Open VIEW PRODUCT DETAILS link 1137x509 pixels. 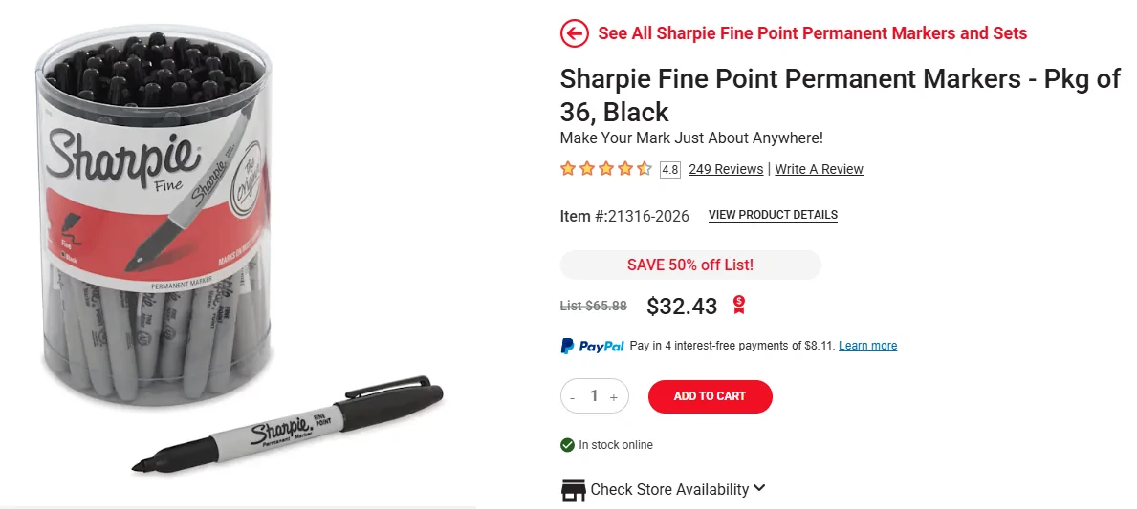(x=773, y=215)
